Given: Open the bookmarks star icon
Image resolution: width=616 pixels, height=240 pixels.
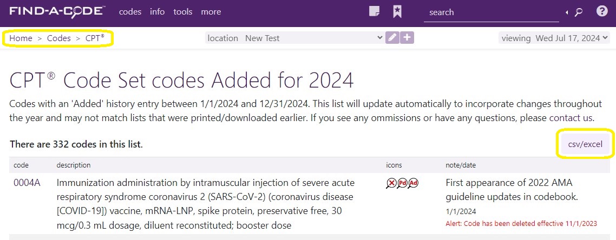Looking at the screenshot, I should pyautogui.click(x=397, y=12).
